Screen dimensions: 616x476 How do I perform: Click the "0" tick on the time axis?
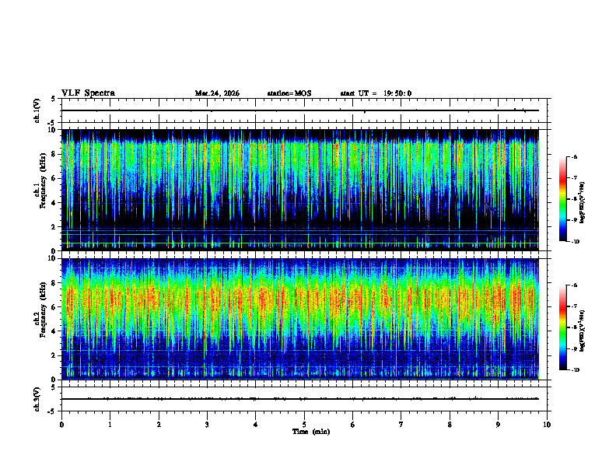click(61, 425)
